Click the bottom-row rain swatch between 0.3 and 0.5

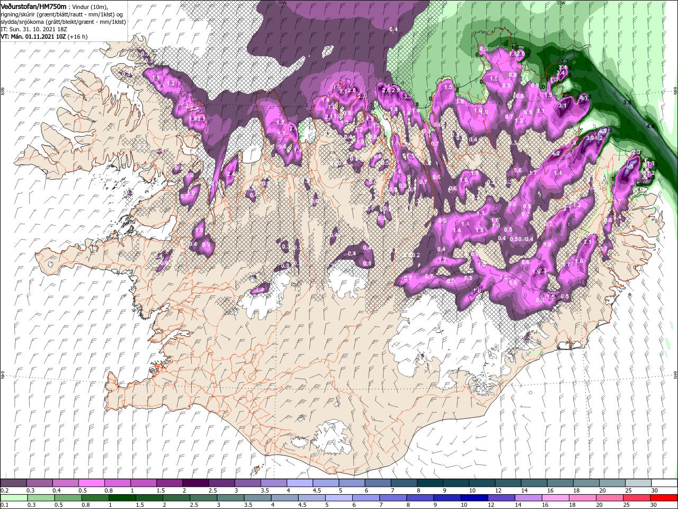tap(41, 497)
